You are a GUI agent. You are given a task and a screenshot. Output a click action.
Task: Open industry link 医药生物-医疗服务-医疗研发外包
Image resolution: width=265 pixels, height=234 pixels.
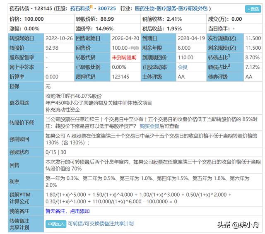[171, 8]
